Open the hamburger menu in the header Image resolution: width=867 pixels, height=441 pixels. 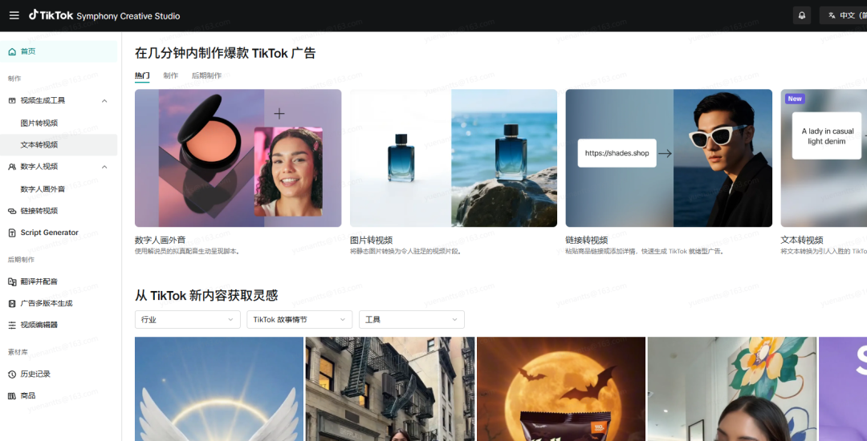(x=14, y=15)
